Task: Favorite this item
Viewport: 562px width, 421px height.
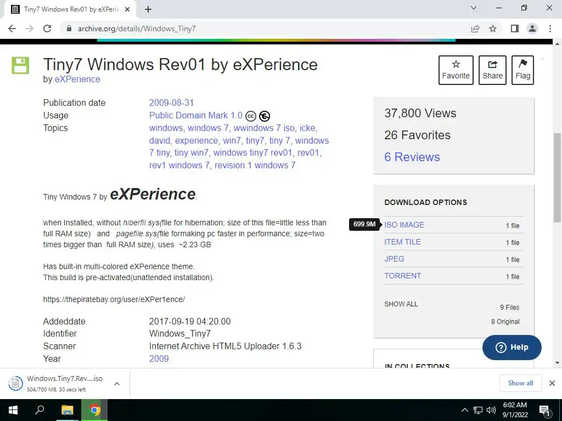Action: pos(456,70)
